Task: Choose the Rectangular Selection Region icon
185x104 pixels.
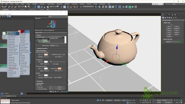Action: 32,7
